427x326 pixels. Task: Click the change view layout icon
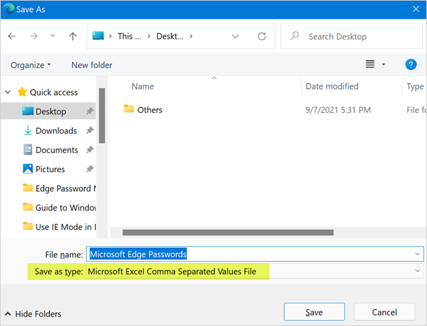[x=370, y=65]
